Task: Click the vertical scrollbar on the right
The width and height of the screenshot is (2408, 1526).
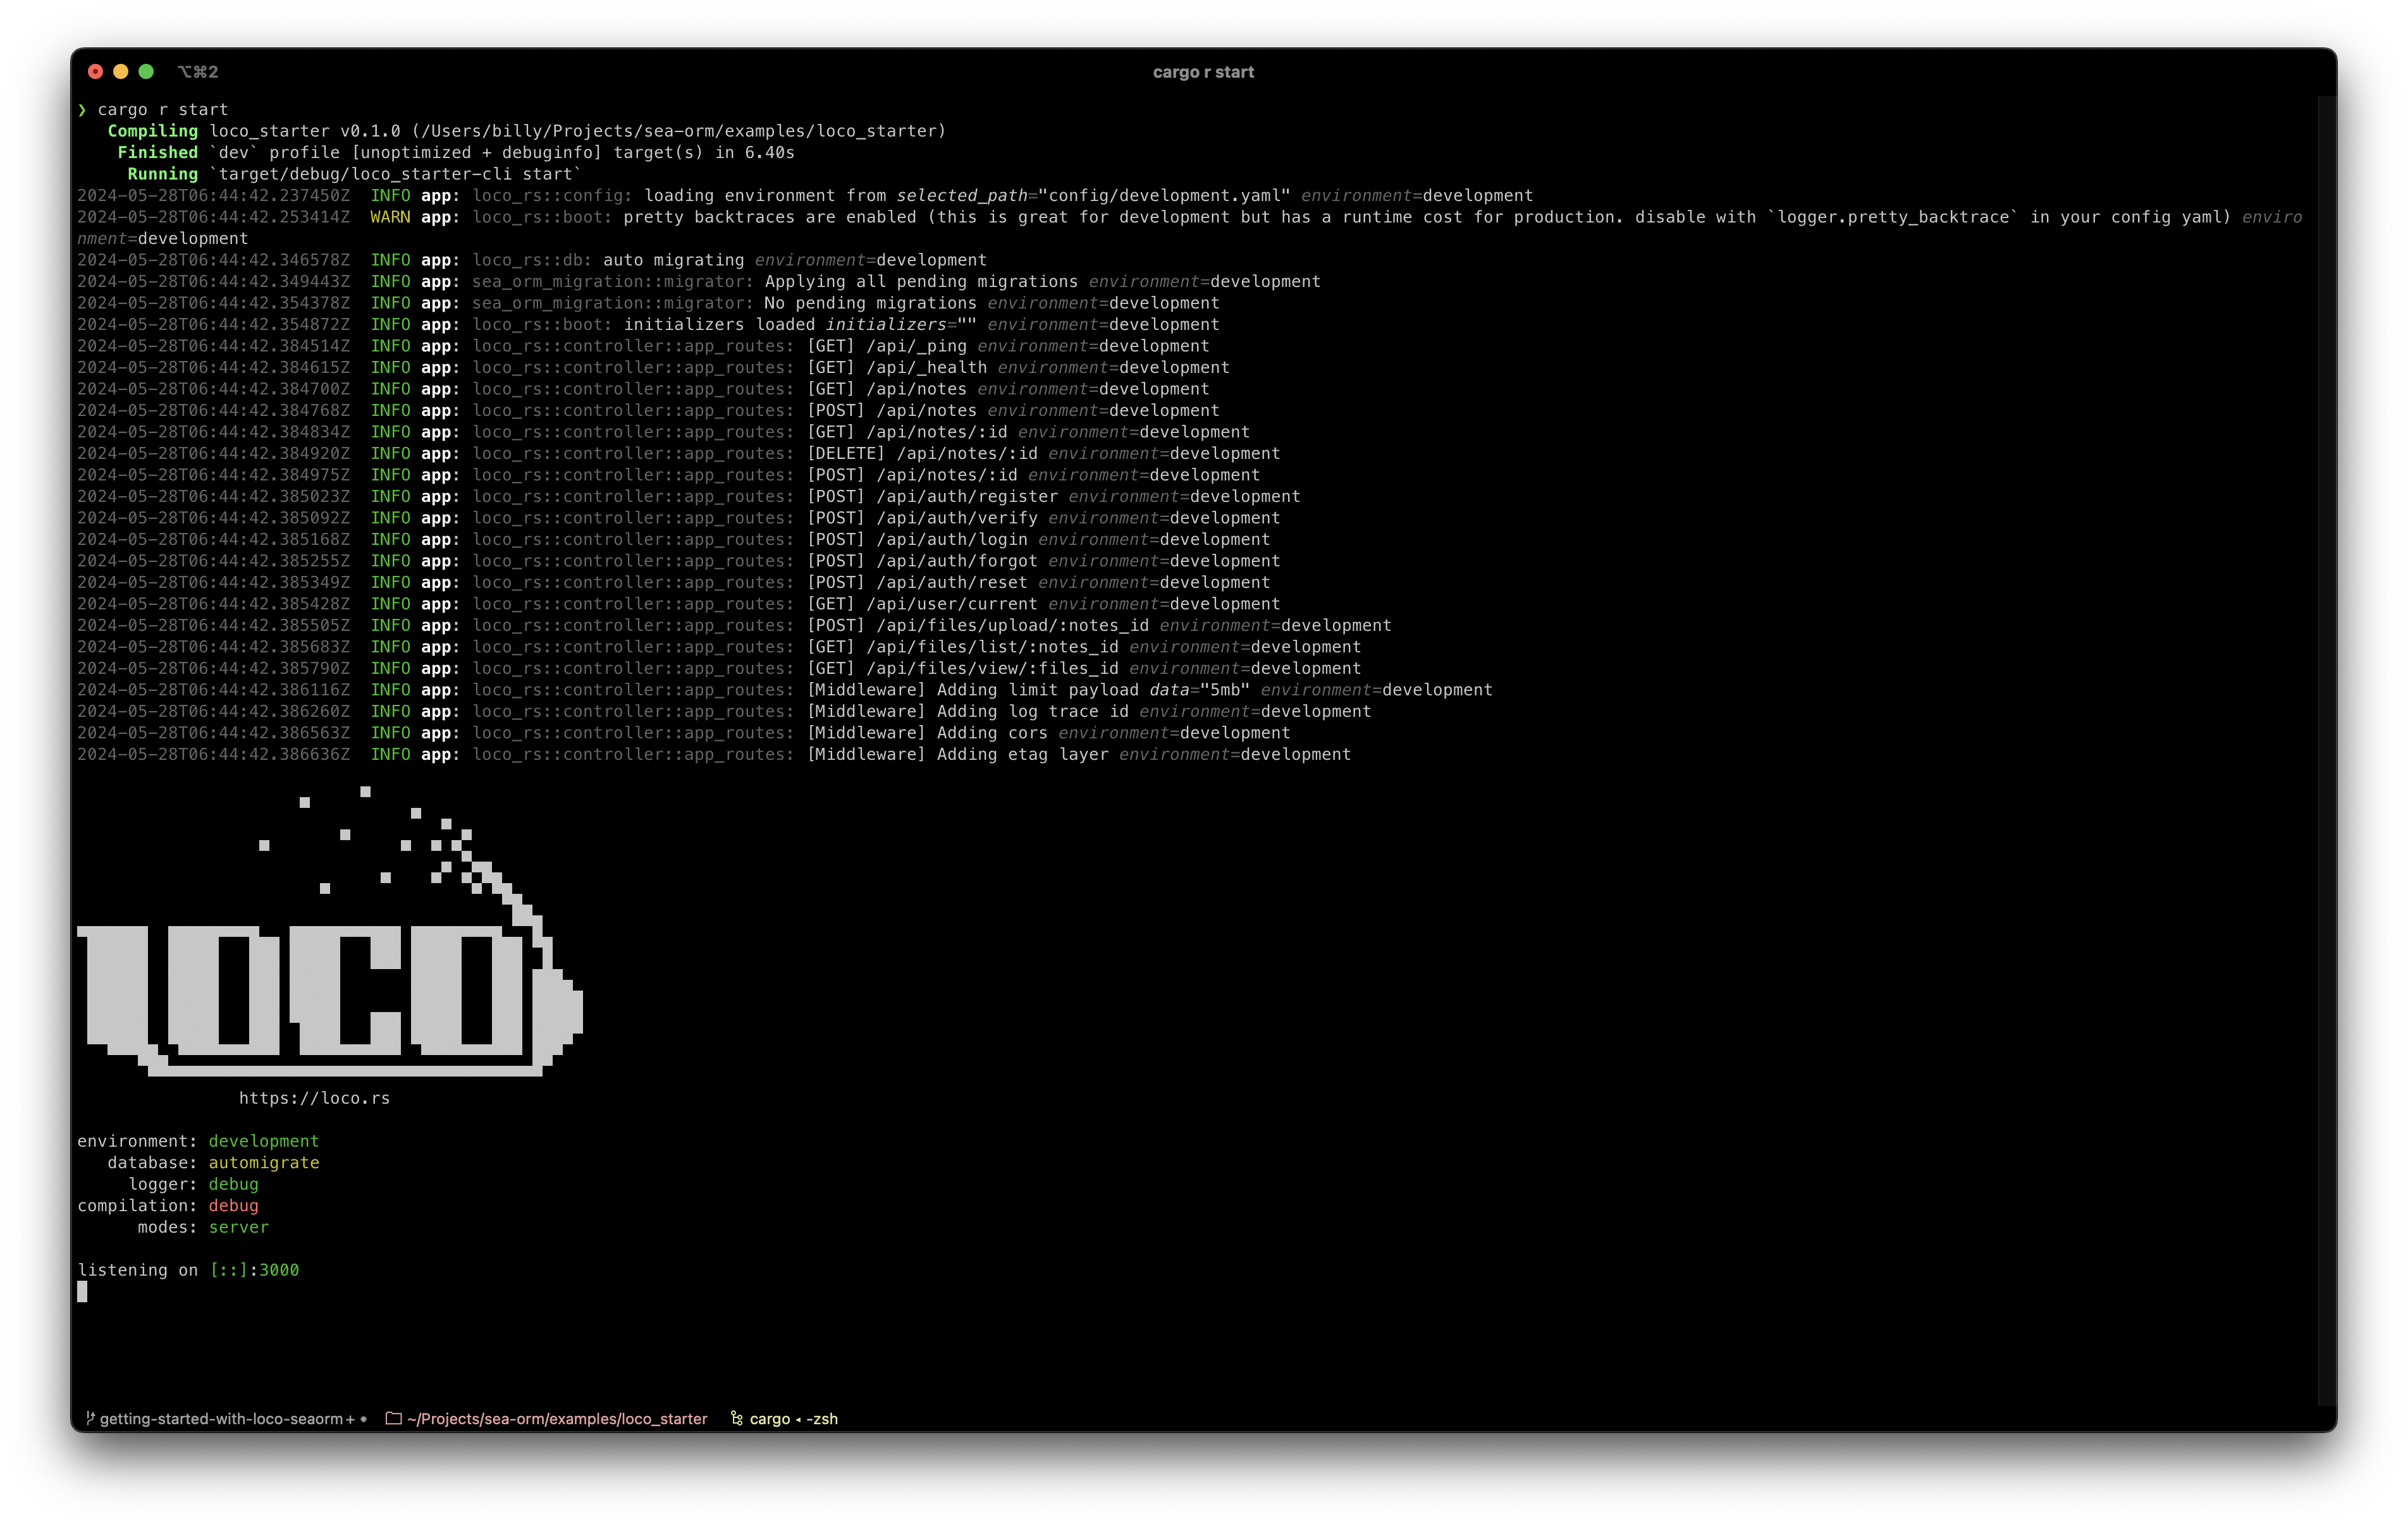Action: 2326,750
